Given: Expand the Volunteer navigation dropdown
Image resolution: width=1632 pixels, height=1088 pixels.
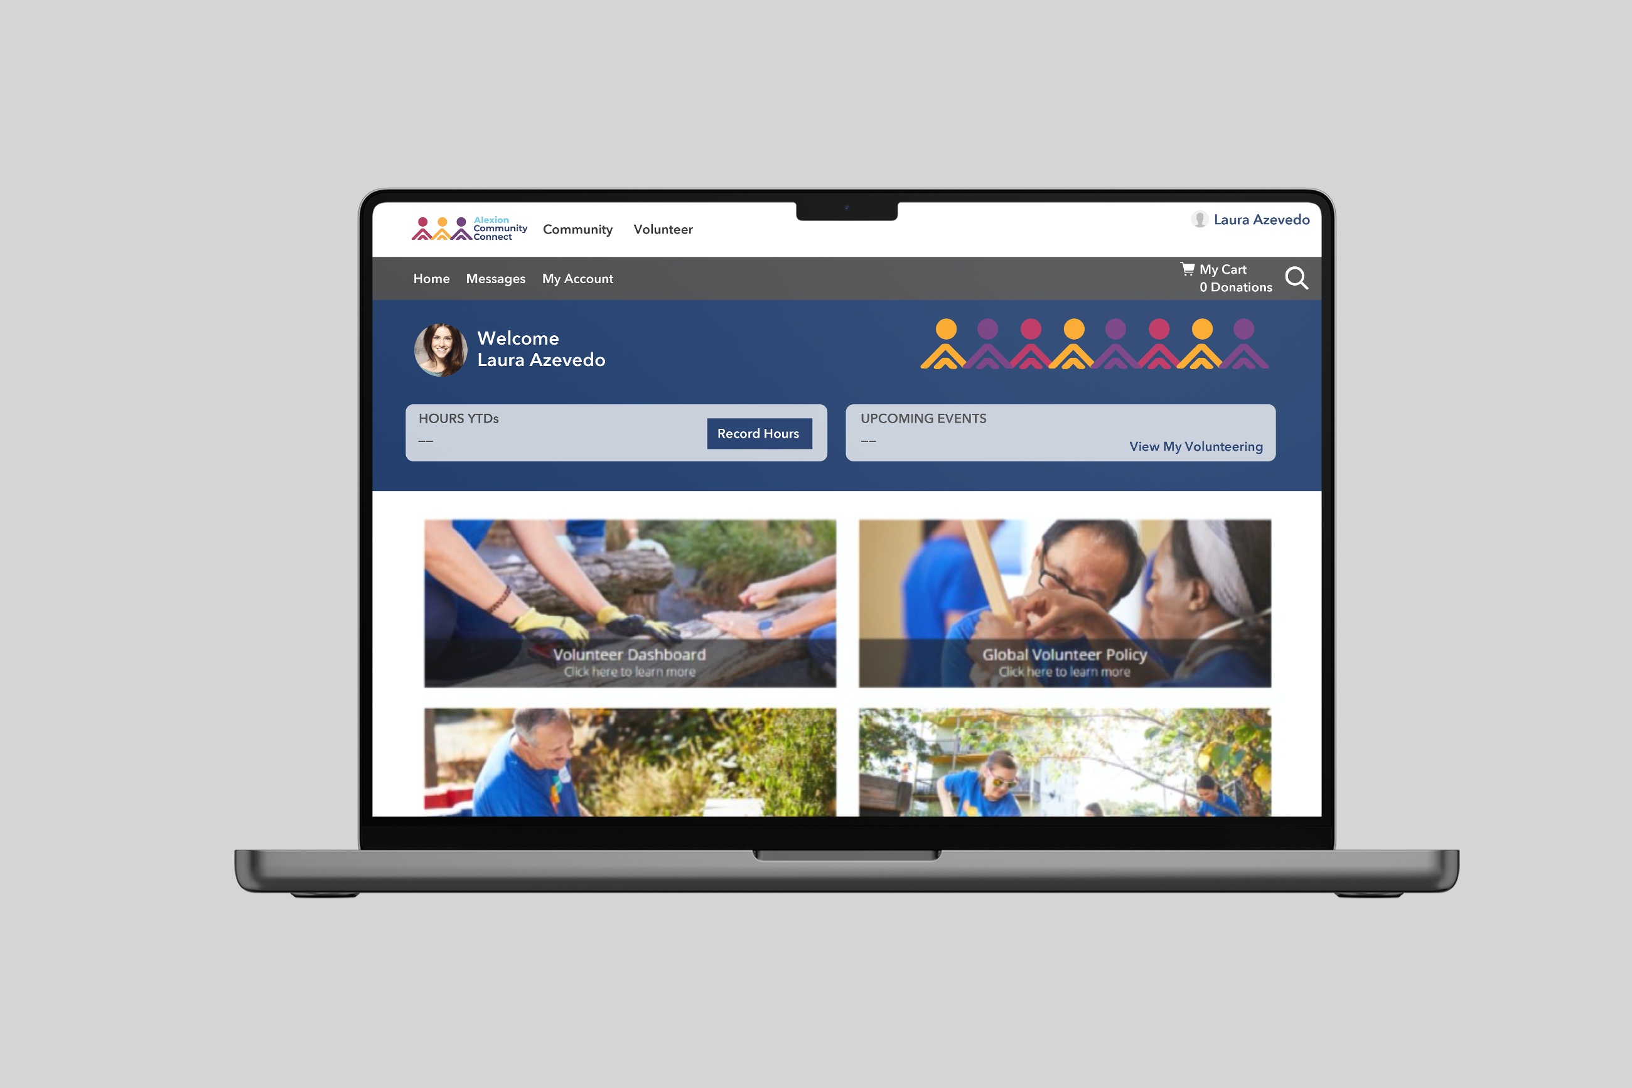Looking at the screenshot, I should point(662,230).
